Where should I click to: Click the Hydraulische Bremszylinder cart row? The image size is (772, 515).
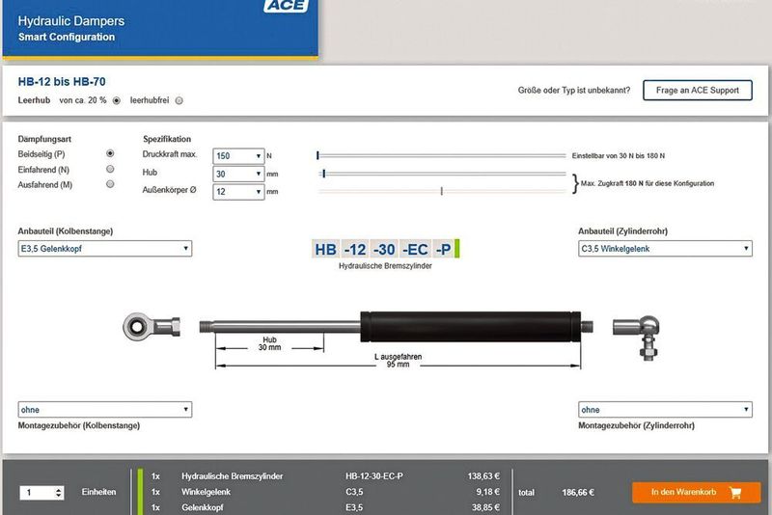click(327, 476)
